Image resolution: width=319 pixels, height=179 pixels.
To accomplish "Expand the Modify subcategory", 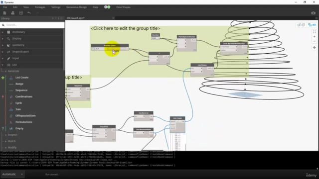I will 5,148.
